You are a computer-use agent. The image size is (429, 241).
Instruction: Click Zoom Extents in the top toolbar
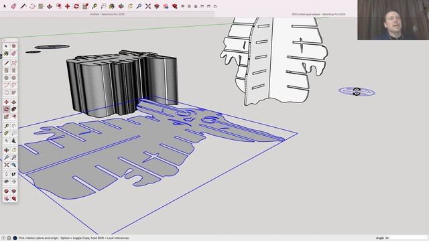click(x=148, y=6)
